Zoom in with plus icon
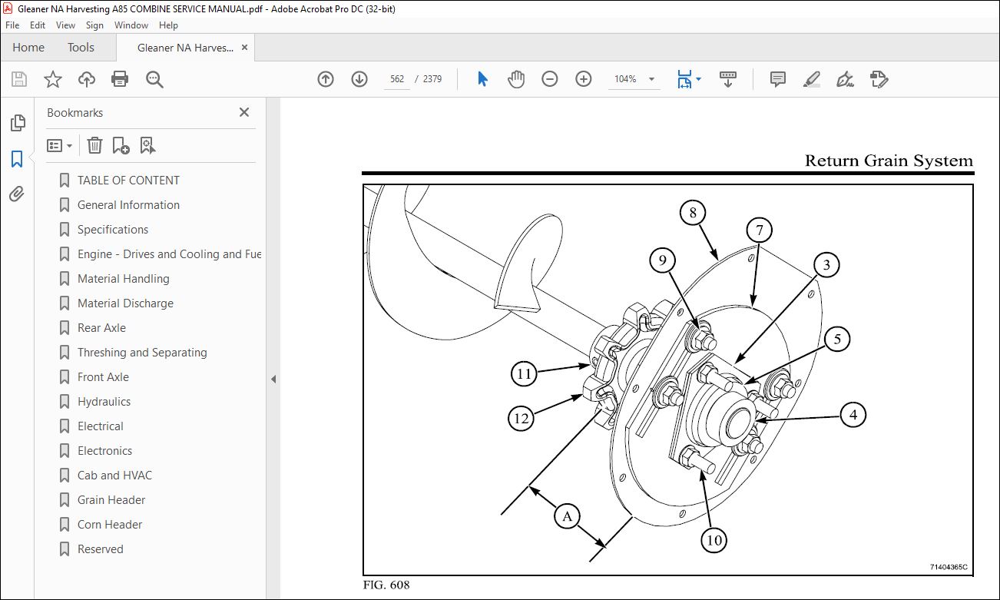Viewport: 1000px width, 600px height. tap(584, 79)
